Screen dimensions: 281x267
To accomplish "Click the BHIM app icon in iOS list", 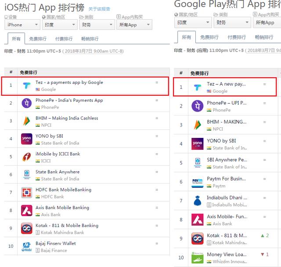I will tap(27, 122).
